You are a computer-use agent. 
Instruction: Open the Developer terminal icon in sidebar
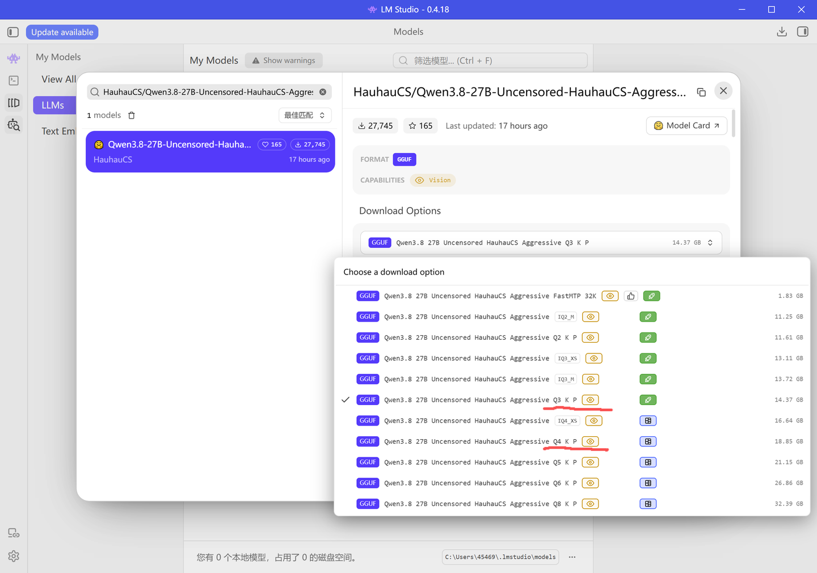pos(14,81)
